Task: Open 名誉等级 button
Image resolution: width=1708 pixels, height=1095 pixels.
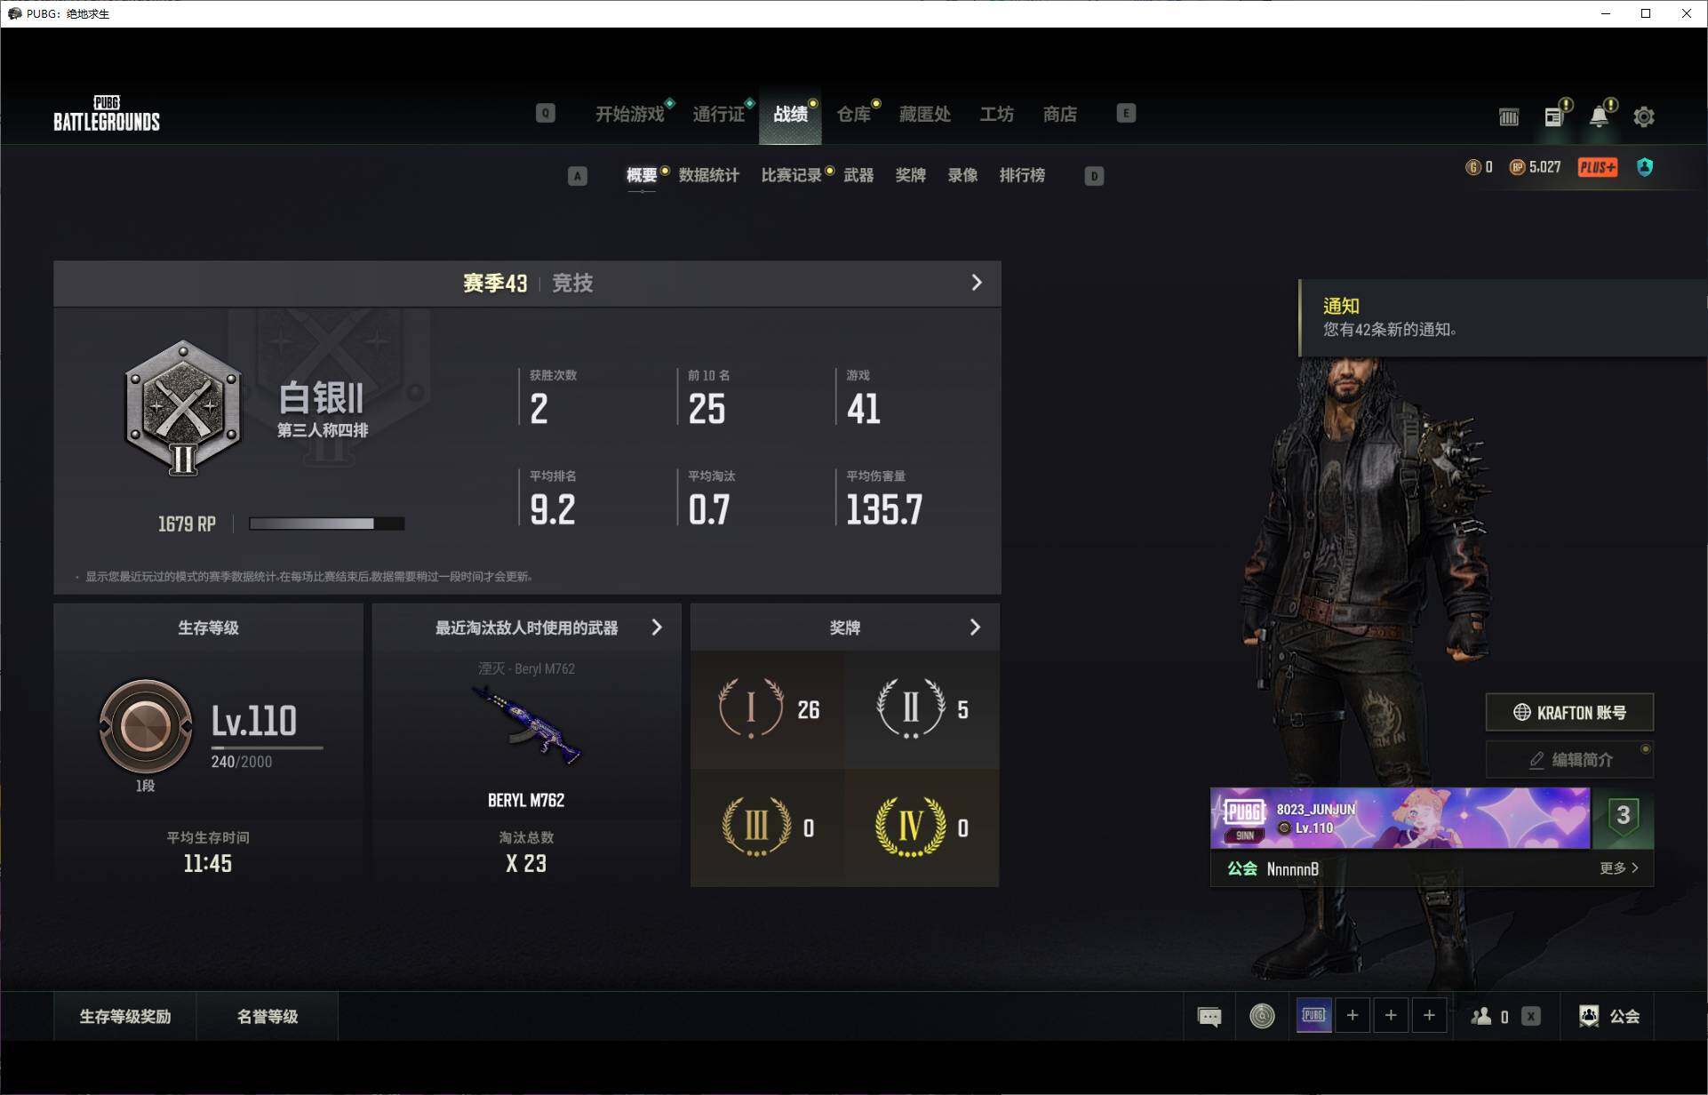Action: (267, 1016)
